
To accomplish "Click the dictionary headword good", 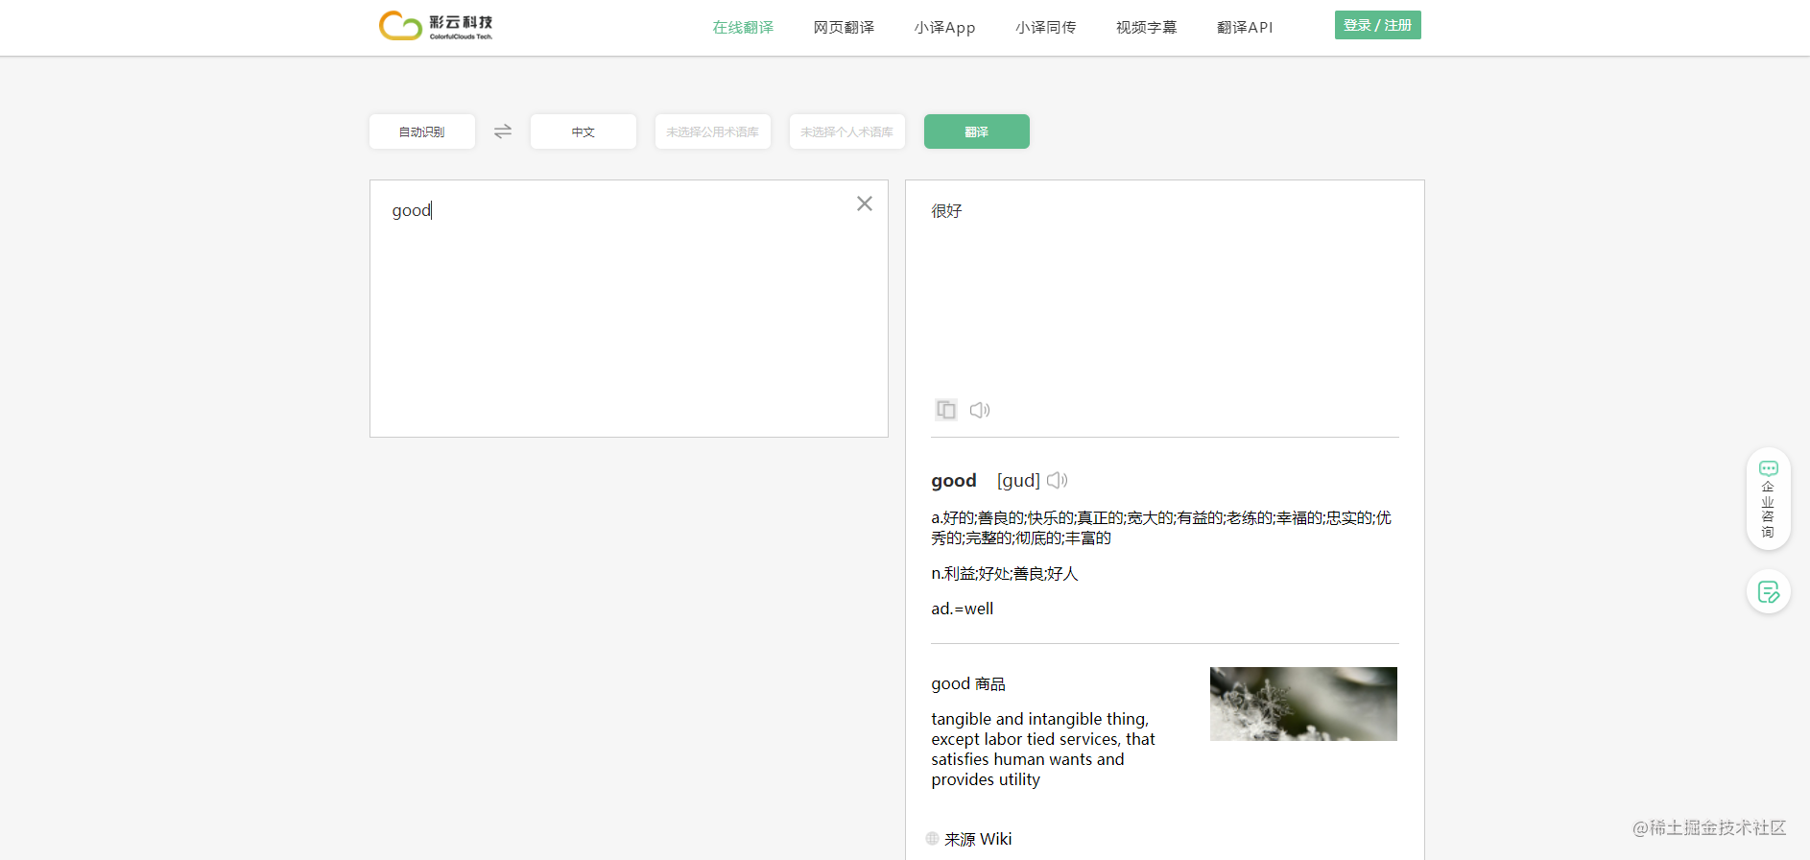I will [954, 481].
